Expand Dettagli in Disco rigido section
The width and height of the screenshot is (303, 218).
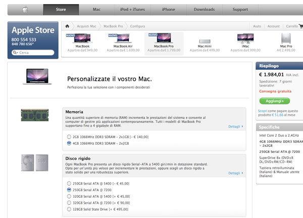(x=235, y=173)
